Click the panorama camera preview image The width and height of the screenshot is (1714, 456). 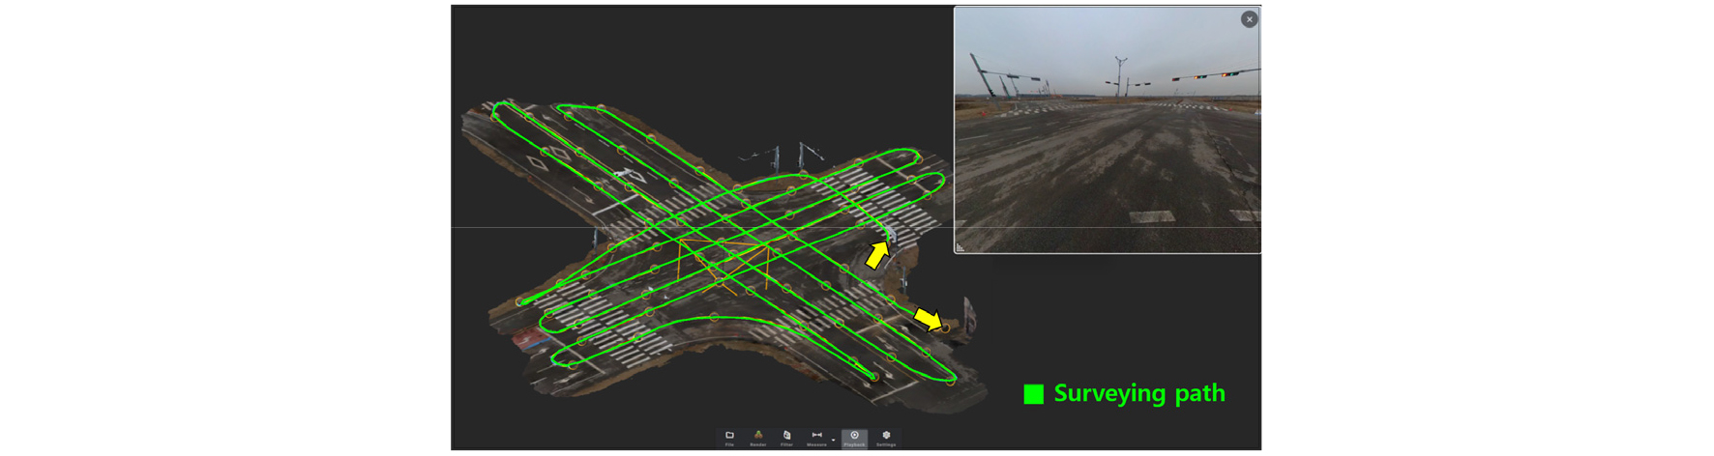click(1107, 130)
